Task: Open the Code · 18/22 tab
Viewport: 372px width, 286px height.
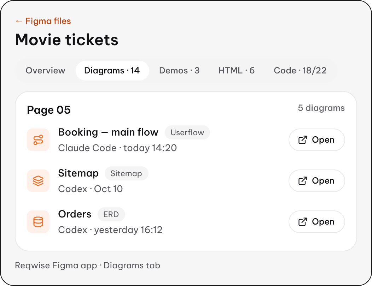Action: [x=300, y=71]
